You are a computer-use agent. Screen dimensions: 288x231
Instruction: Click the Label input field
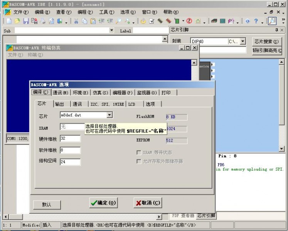point(151,30)
